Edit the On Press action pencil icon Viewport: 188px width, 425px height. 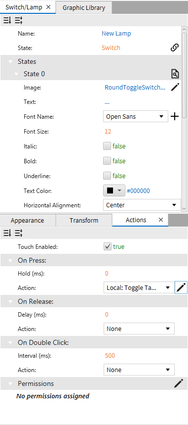tap(181, 287)
